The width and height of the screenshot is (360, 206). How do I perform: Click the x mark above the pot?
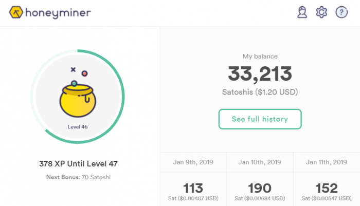tap(73, 69)
